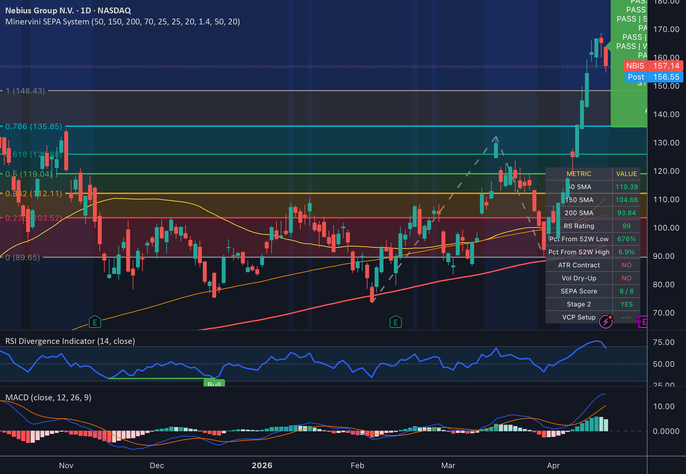Click the VCP Setup row label

(579, 317)
